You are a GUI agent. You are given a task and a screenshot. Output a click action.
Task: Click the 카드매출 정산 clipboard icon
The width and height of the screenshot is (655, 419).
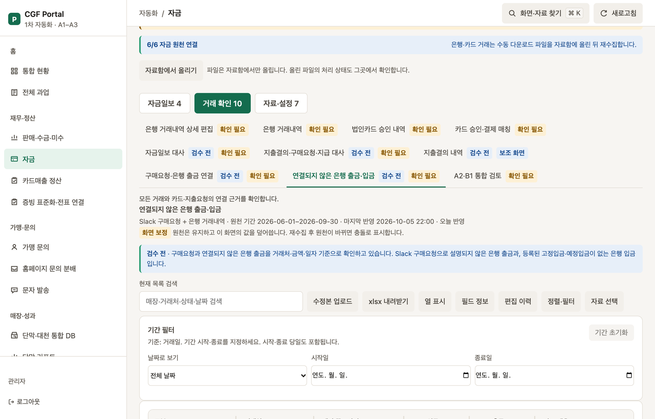14,180
